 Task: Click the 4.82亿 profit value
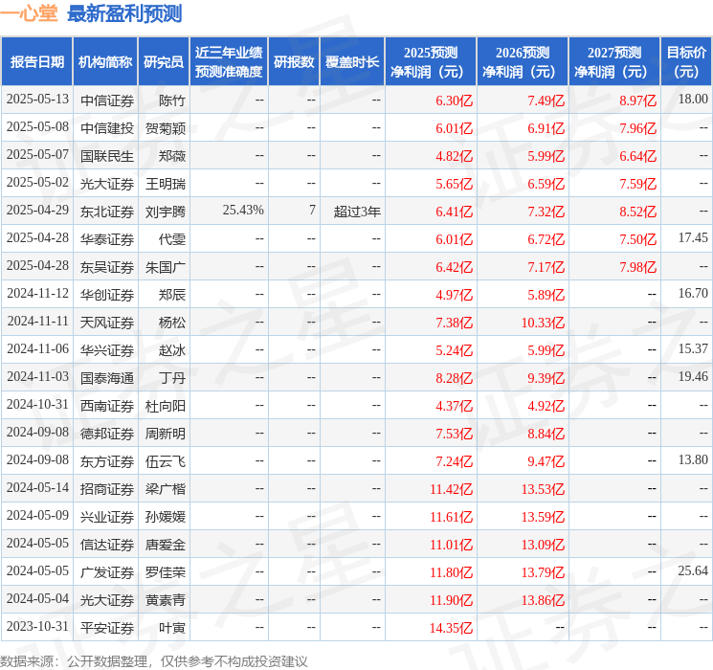[455, 156]
